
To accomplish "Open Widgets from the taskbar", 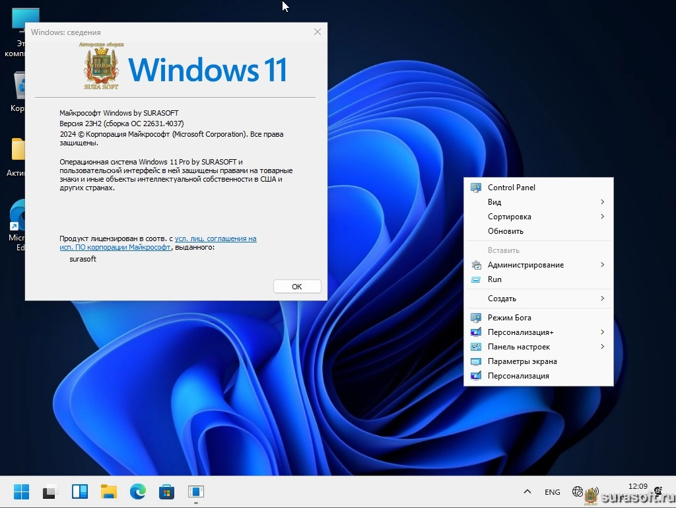I will (80, 491).
